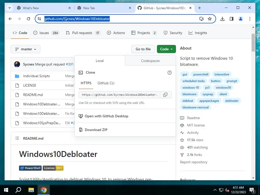Close the New Tab tab
This screenshot has height=195, width=260.
tap(130, 8)
